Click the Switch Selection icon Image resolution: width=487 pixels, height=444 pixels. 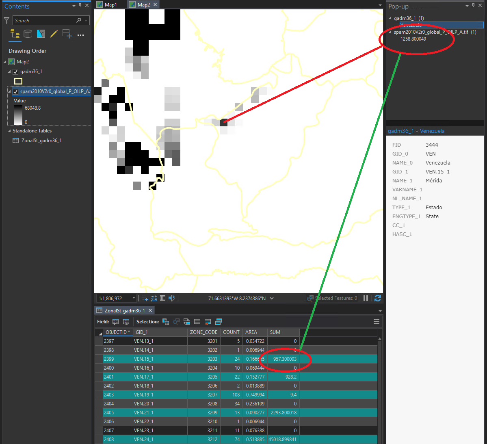click(186, 321)
